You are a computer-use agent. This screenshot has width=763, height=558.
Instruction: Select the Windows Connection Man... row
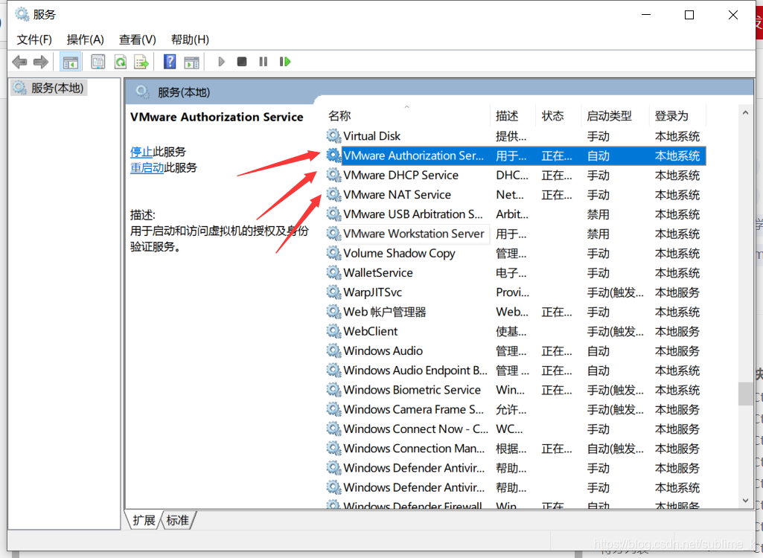516,448
